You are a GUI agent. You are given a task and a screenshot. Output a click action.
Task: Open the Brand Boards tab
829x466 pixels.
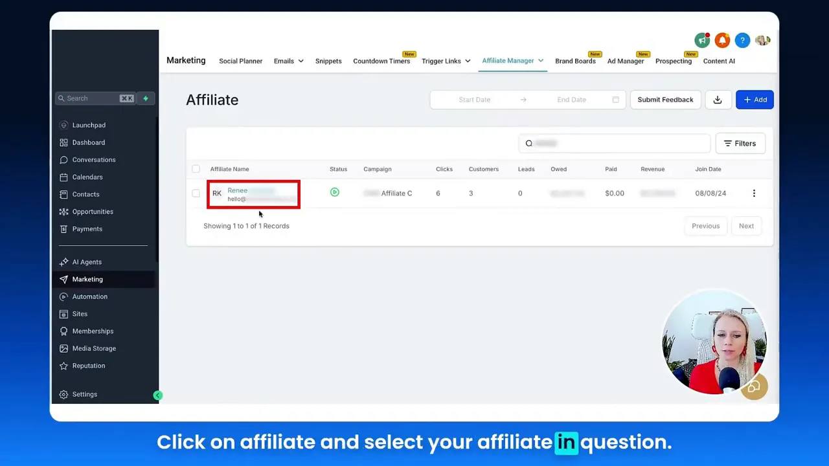pyautogui.click(x=575, y=61)
